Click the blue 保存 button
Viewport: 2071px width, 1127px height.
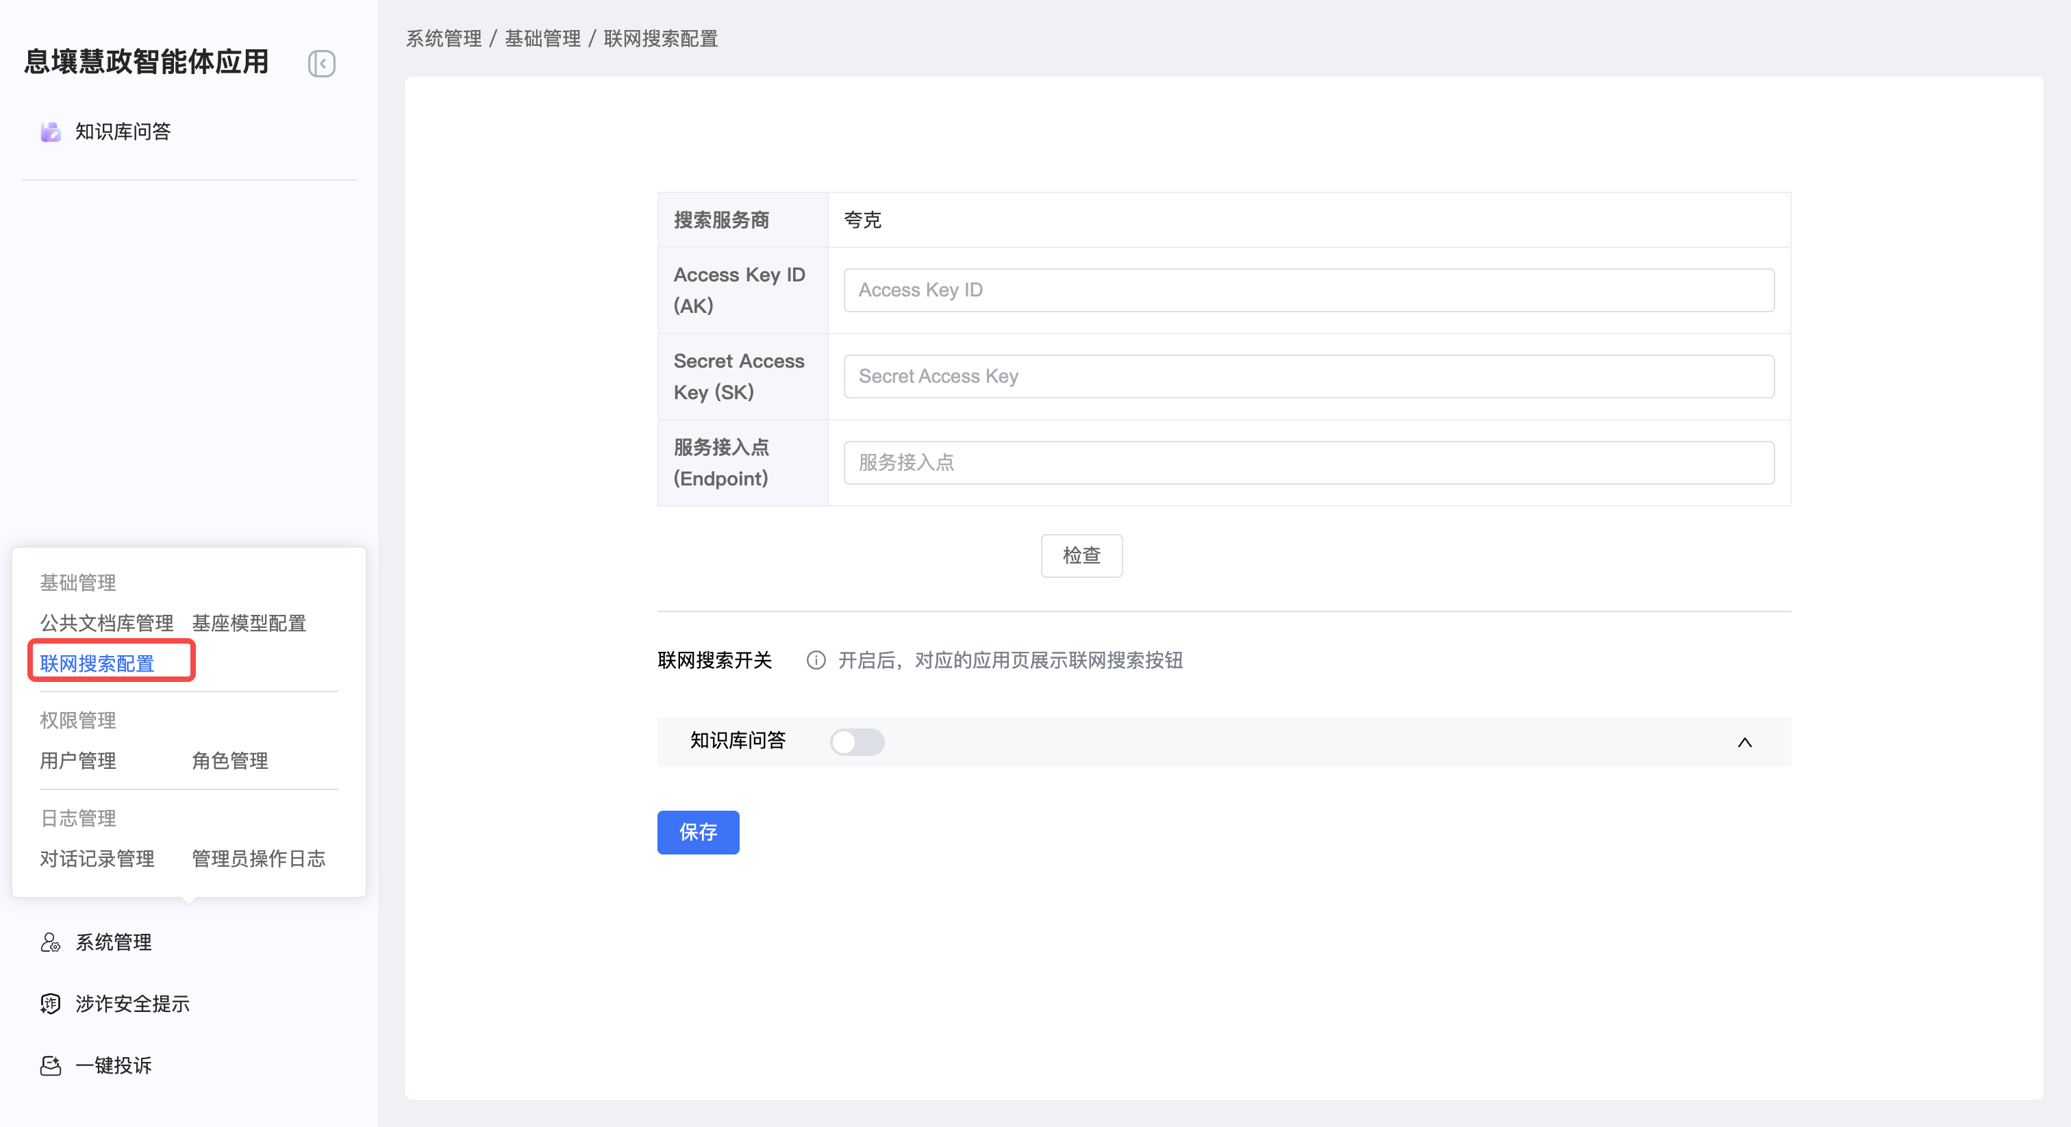[698, 832]
